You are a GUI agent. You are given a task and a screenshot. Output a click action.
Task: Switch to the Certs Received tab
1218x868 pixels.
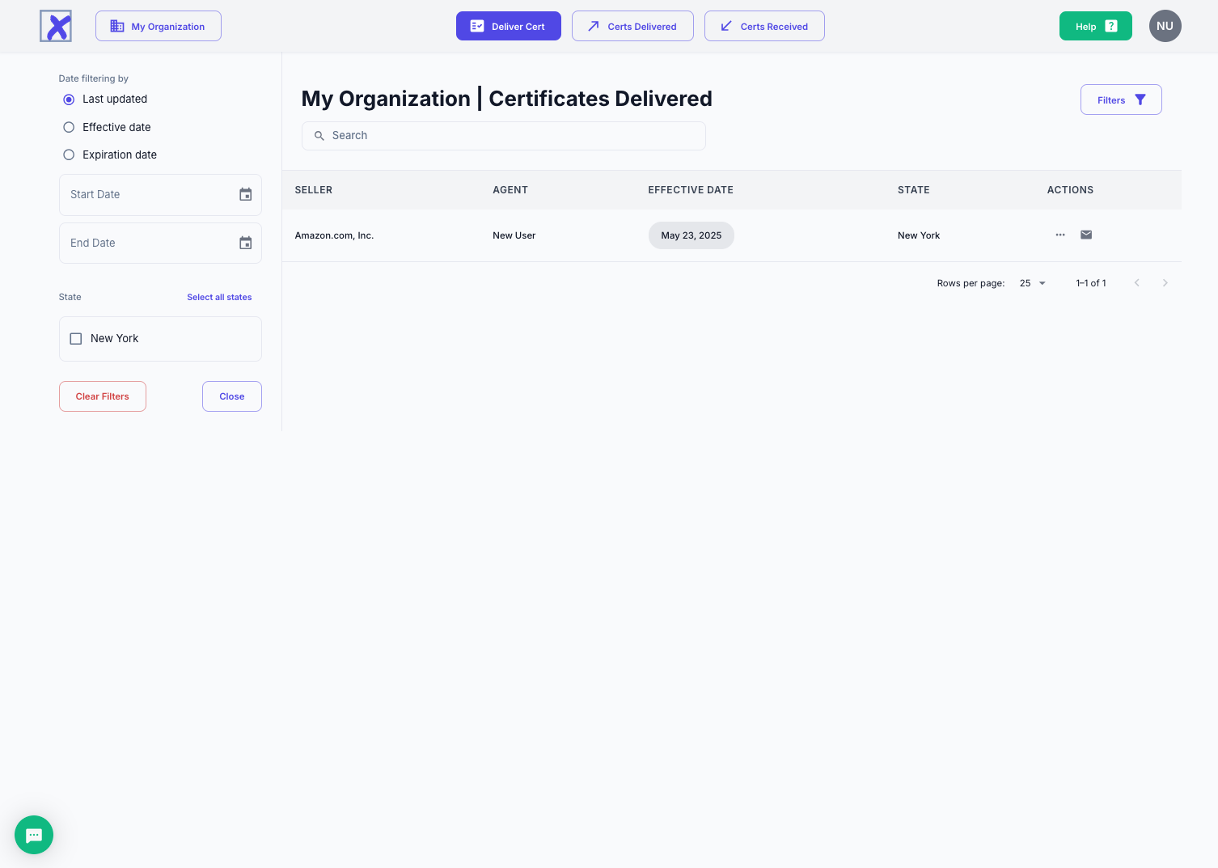(x=764, y=26)
